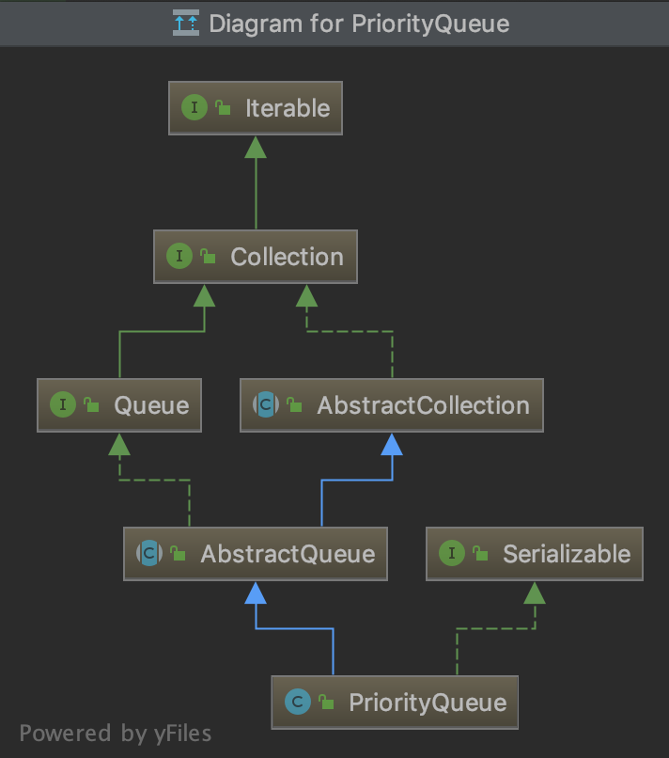The width and height of the screenshot is (669, 758).
Task: Click the padlock beside Collection
Action: [x=207, y=256]
